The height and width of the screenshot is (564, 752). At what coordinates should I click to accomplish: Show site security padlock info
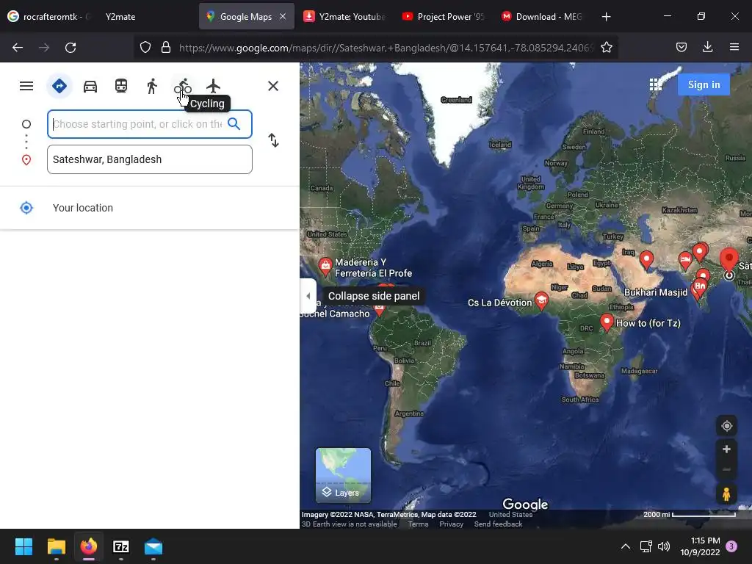(x=166, y=47)
